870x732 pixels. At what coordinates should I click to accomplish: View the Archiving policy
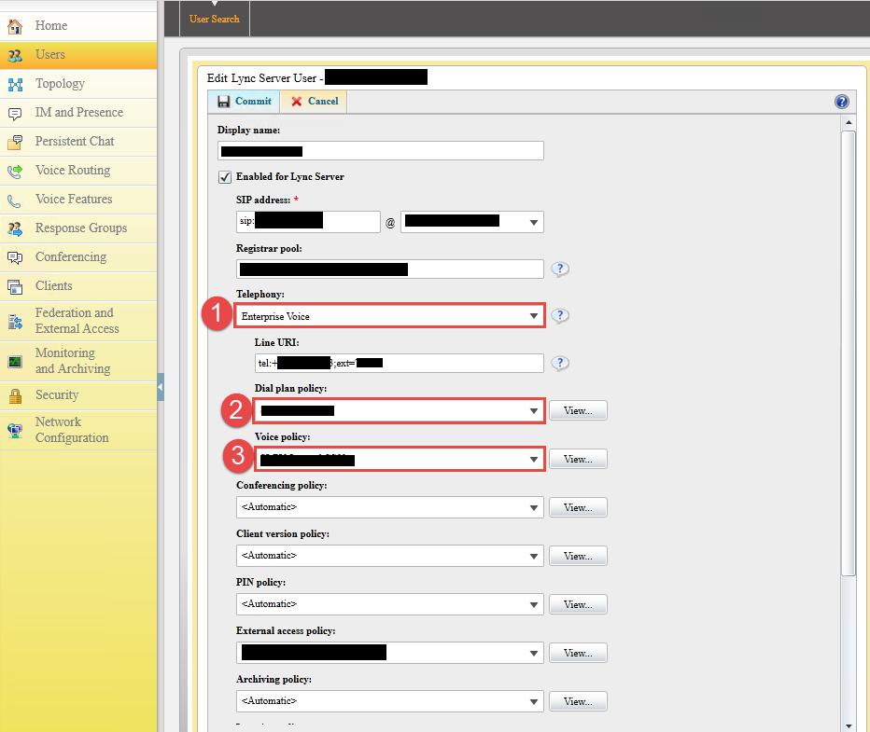point(578,701)
